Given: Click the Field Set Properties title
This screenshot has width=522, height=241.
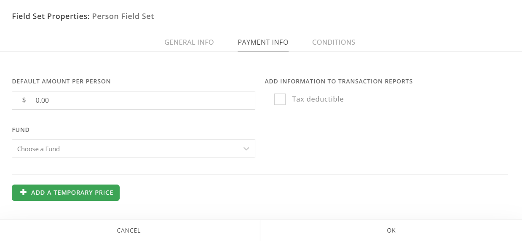Looking at the screenshot, I should tap(51, 16).
